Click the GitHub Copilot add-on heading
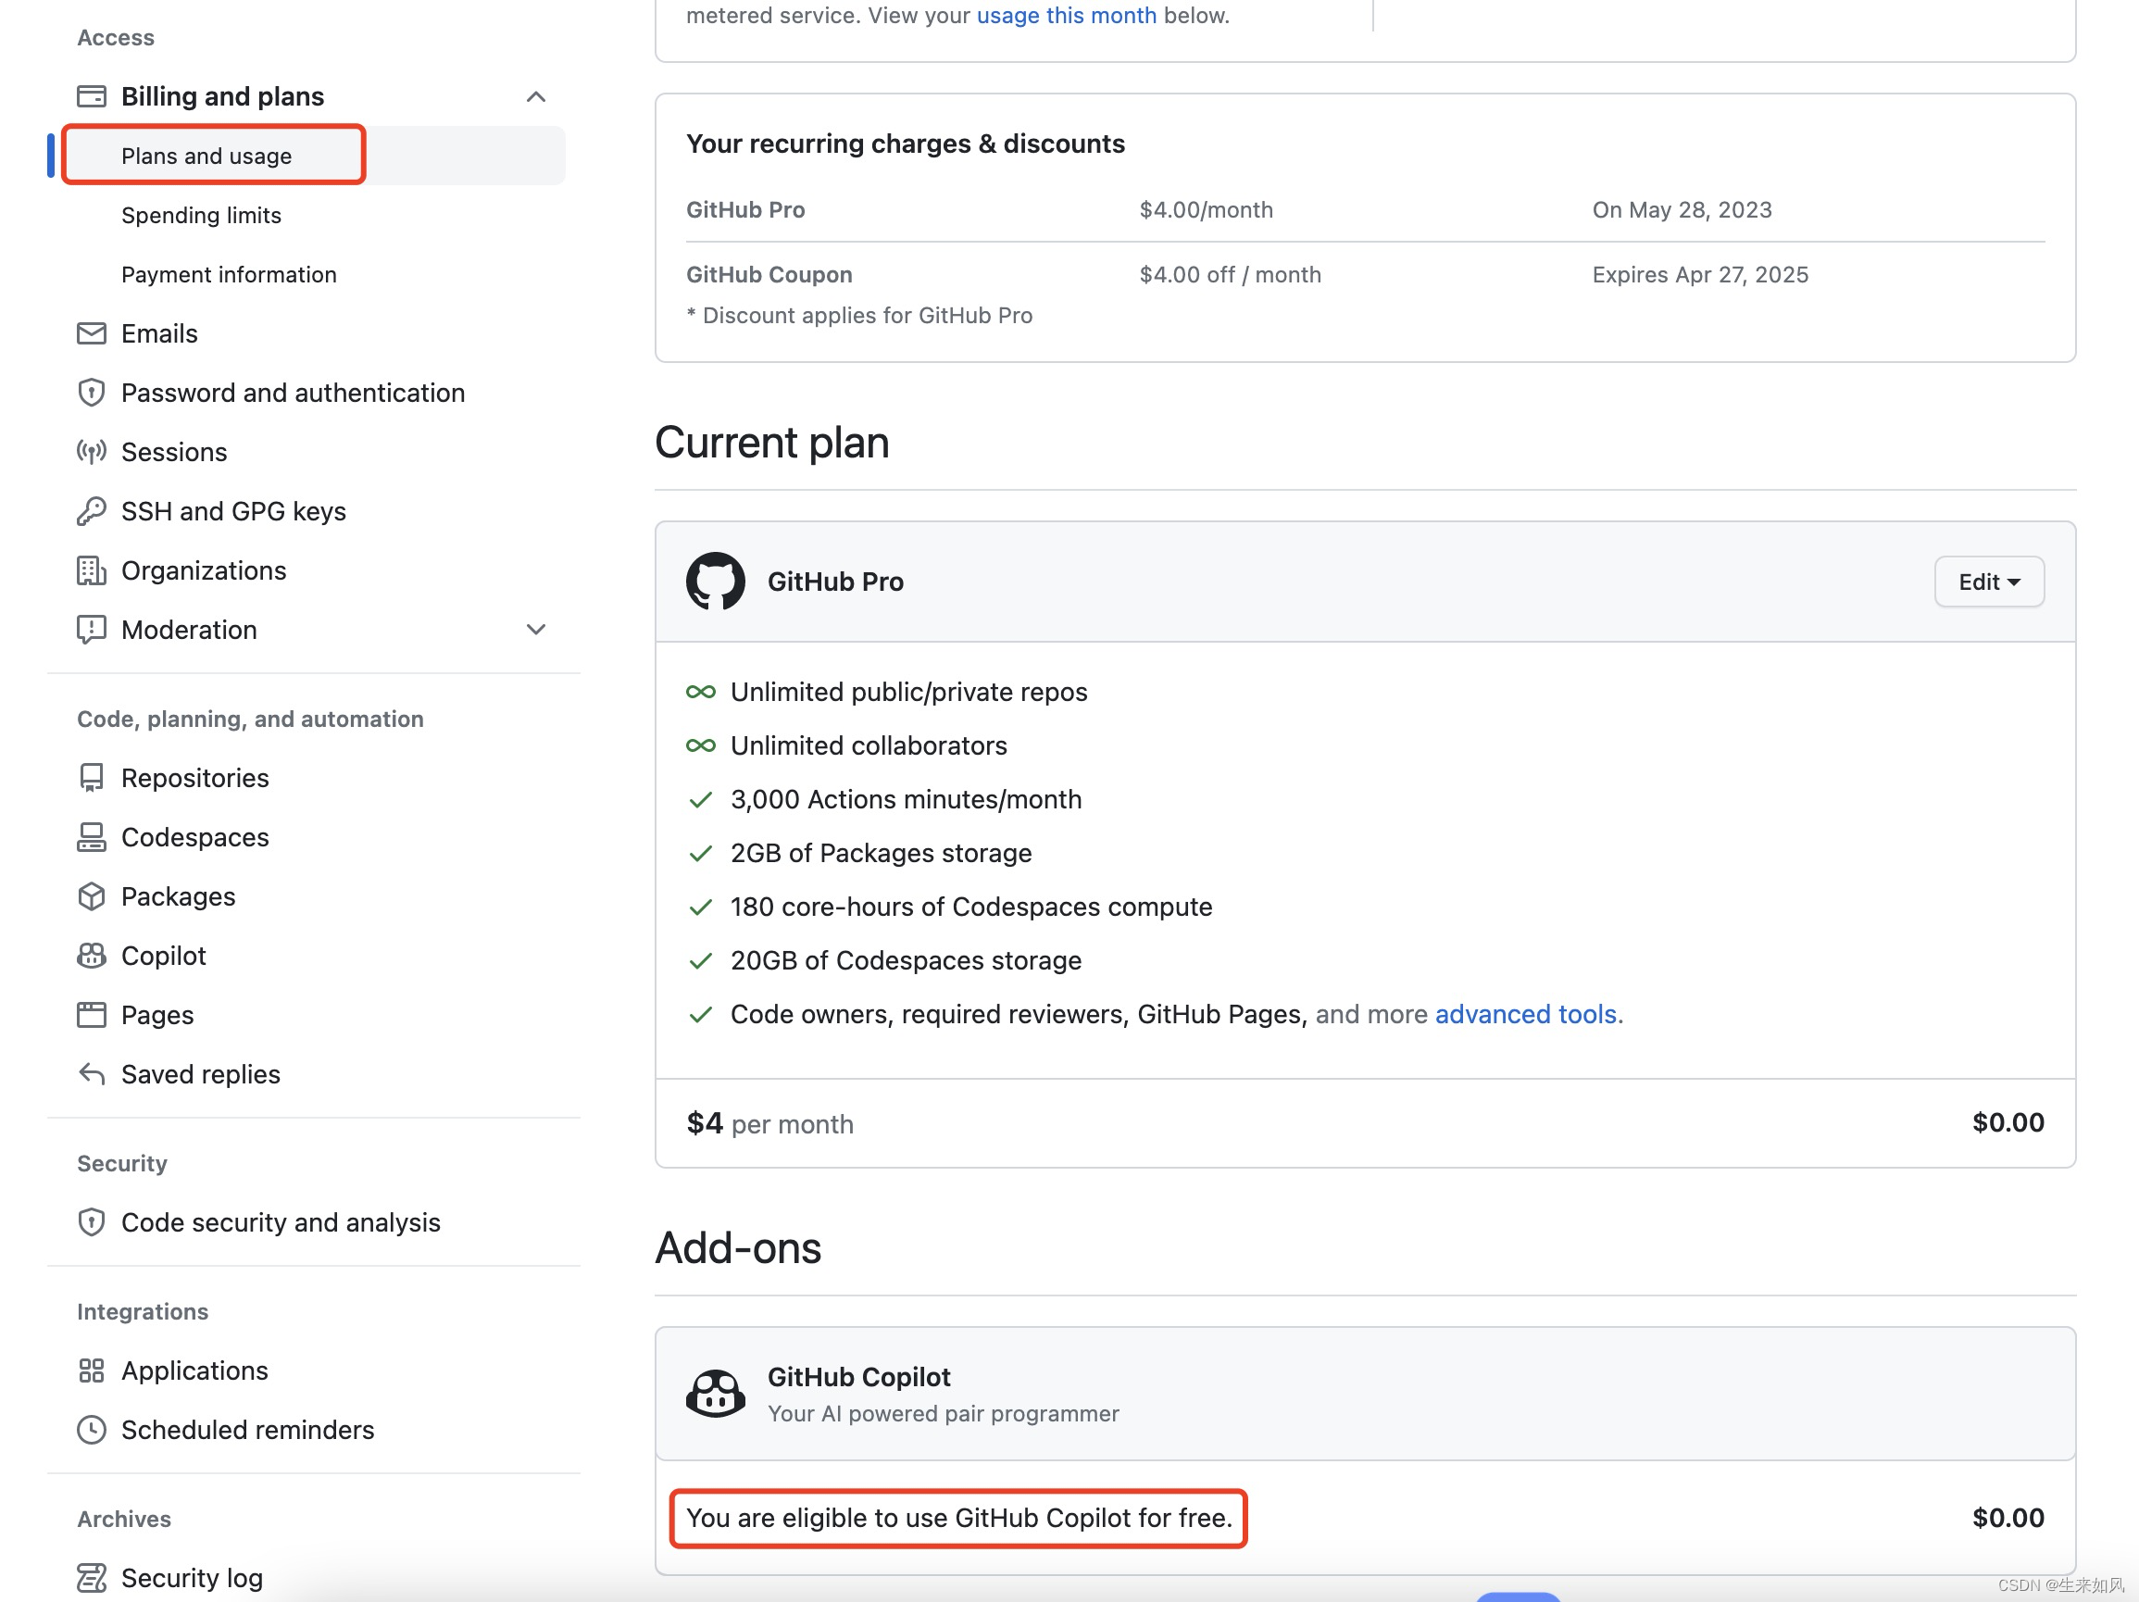2139x1602 pixels. [x=858, y=1376]
